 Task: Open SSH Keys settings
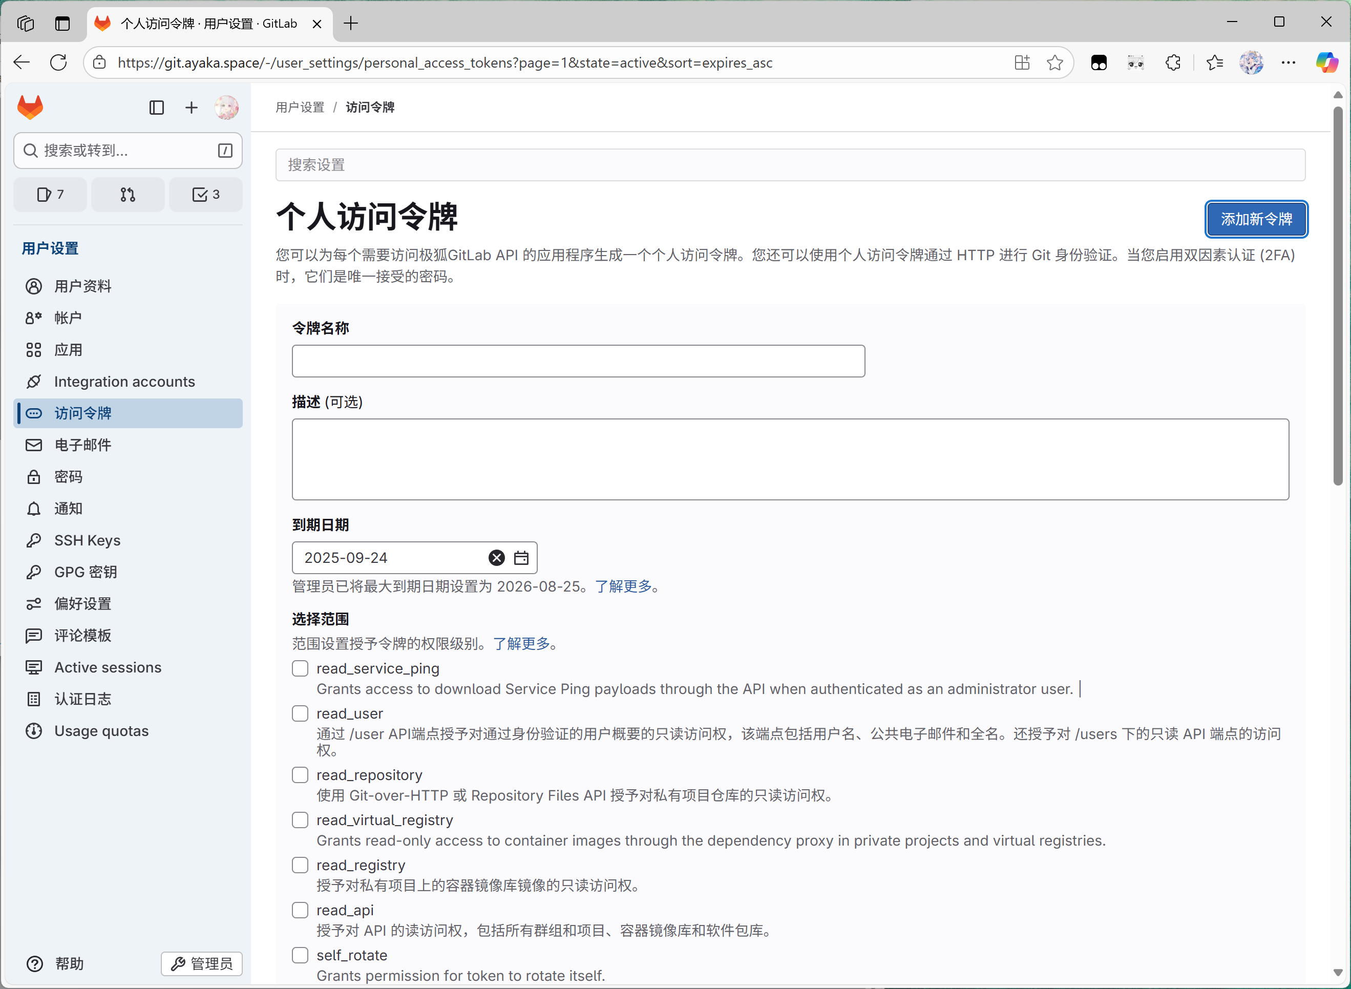pyautogui.click(x=87, y=540)
